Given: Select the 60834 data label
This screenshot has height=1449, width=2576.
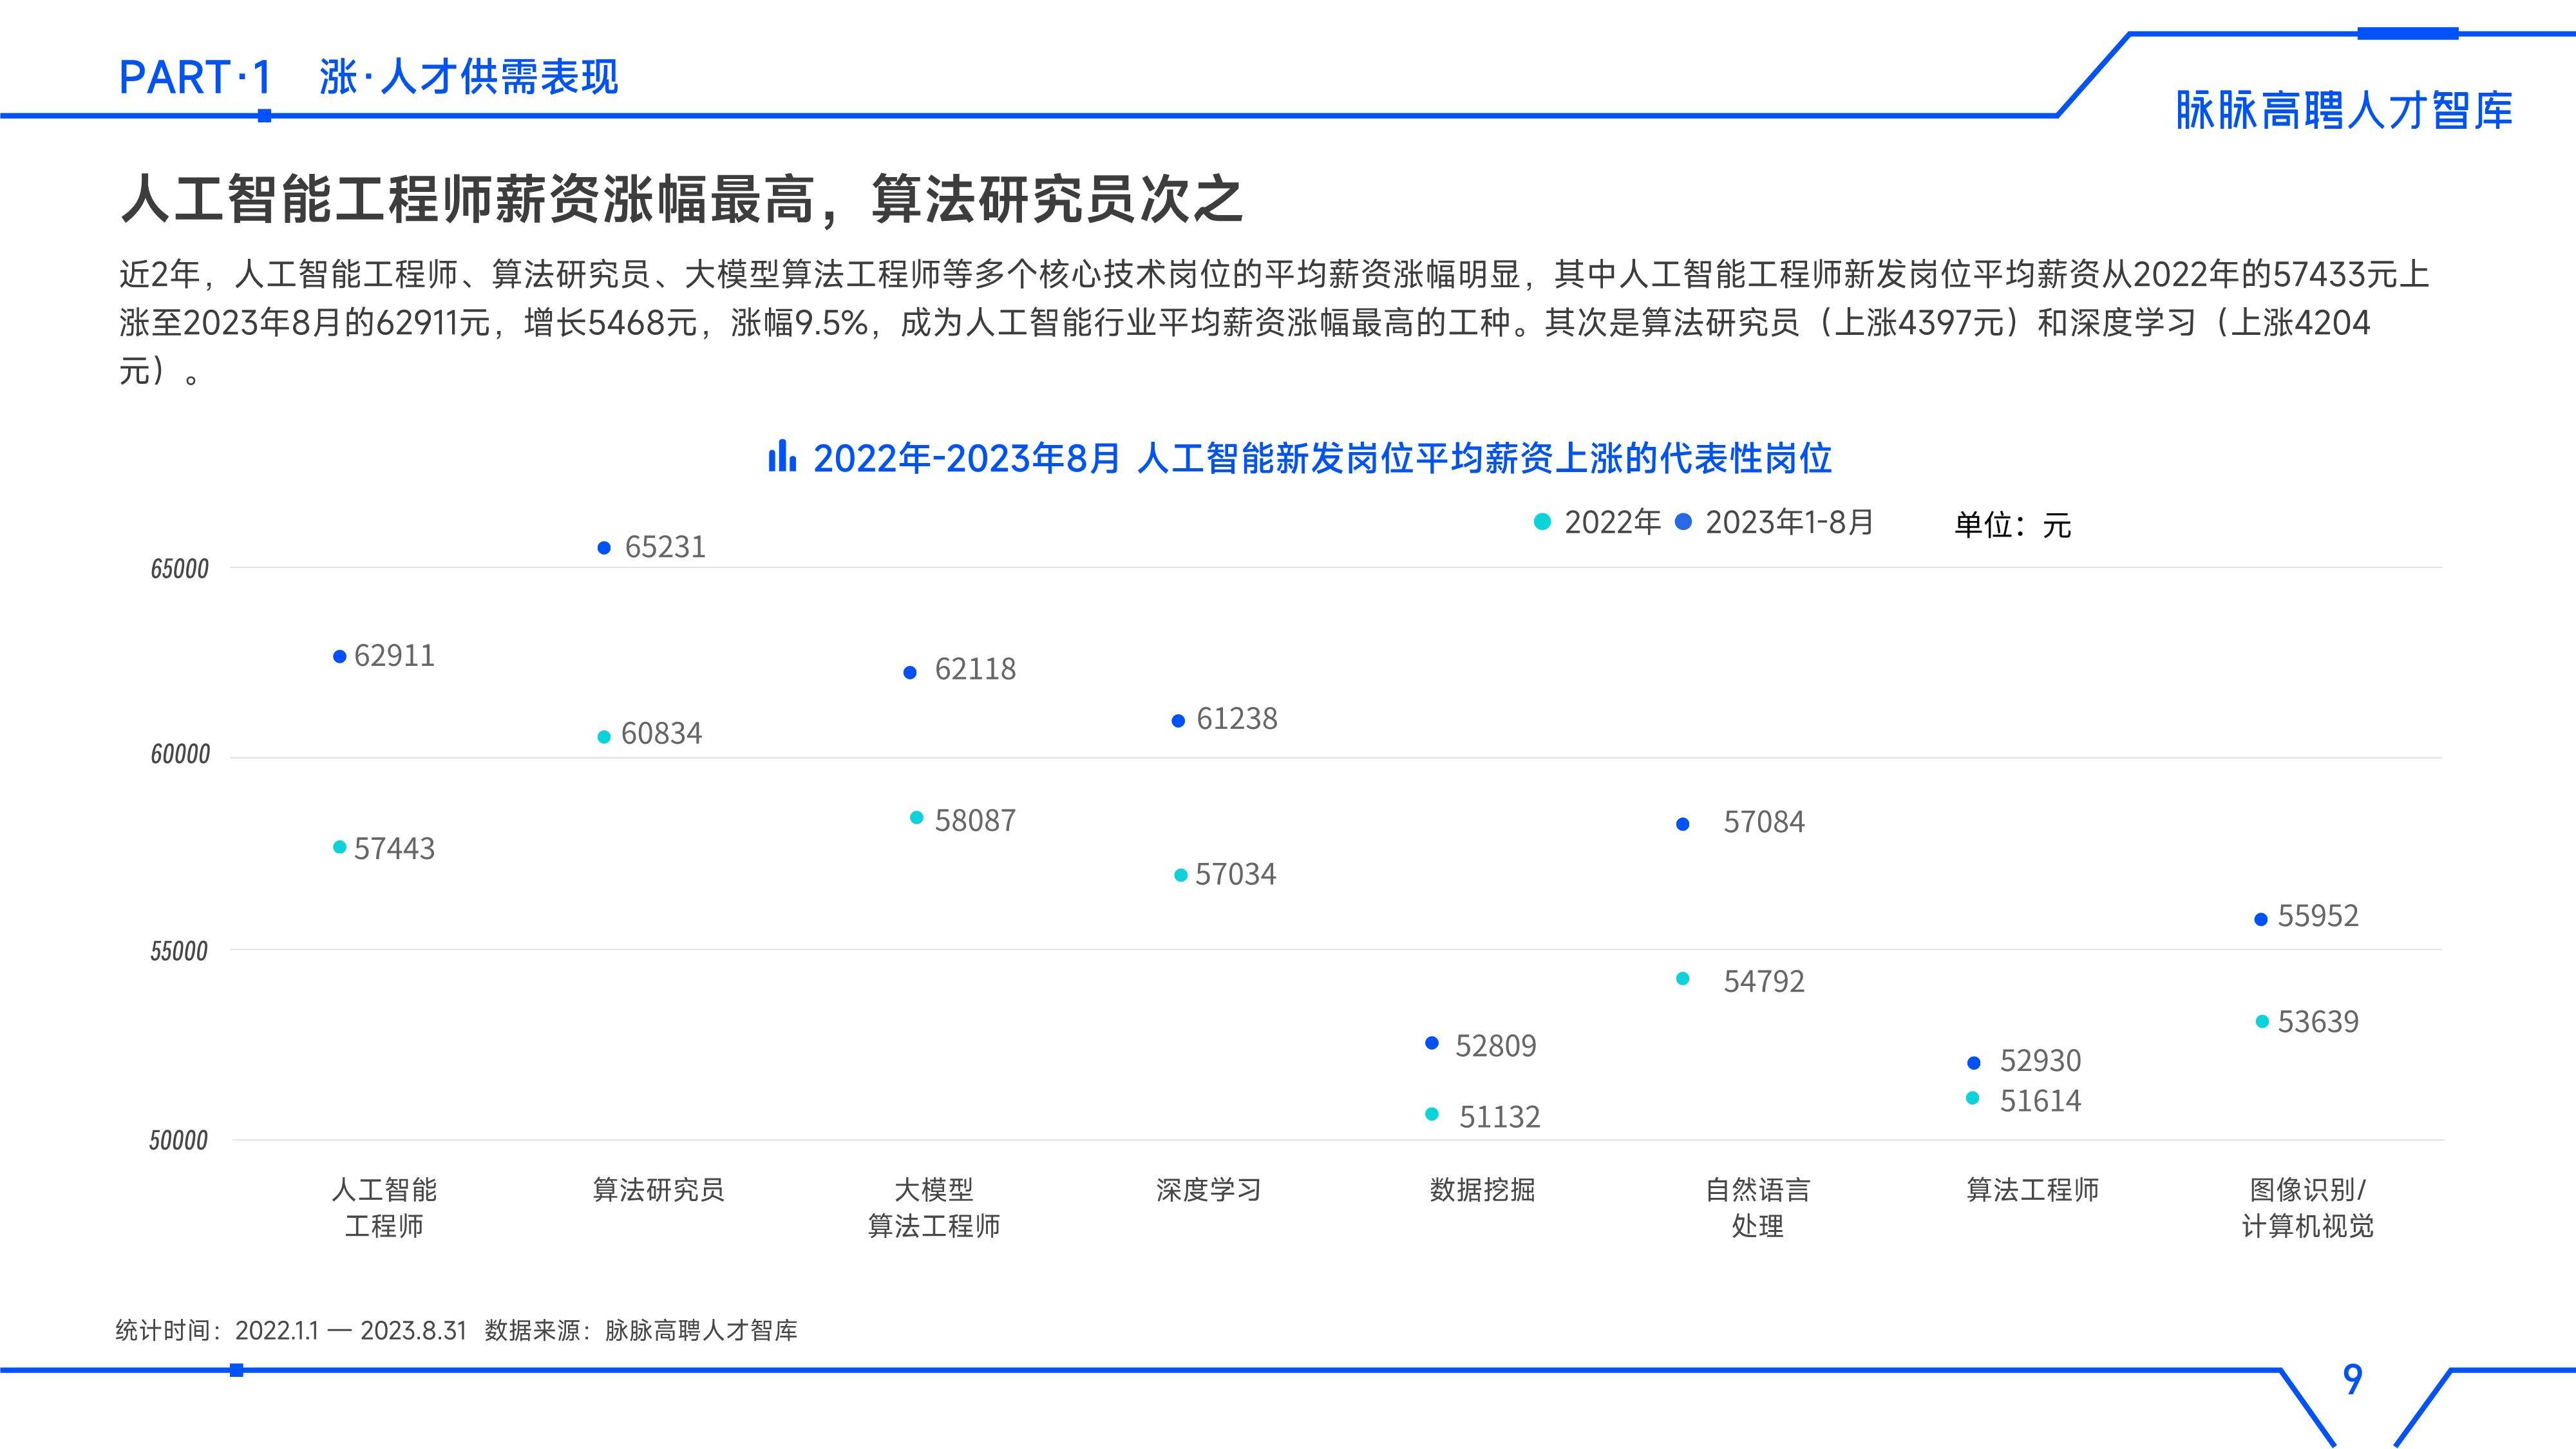Looking at the screenshot, I should point(661,734).
